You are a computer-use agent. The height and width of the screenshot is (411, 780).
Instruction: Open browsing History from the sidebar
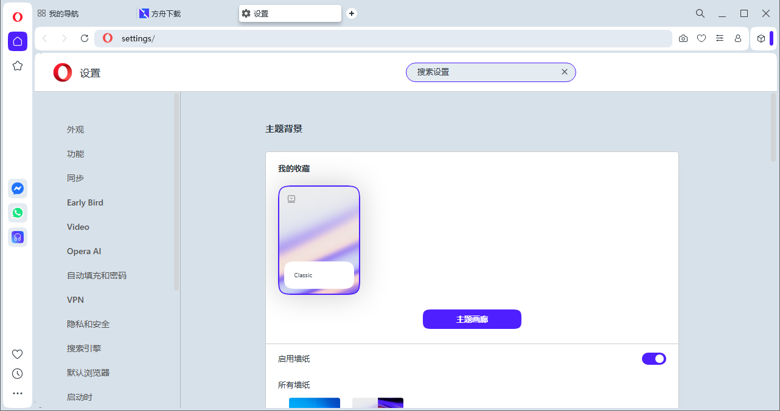pos(17,373)
